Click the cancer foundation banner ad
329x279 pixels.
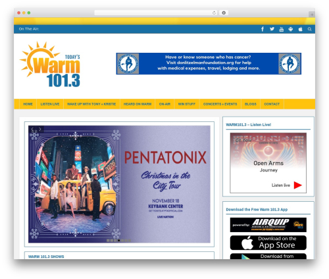pos(209,63)
